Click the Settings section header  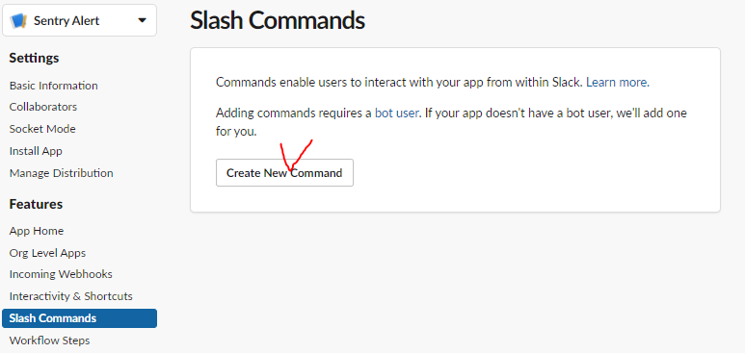coord(34,59)
